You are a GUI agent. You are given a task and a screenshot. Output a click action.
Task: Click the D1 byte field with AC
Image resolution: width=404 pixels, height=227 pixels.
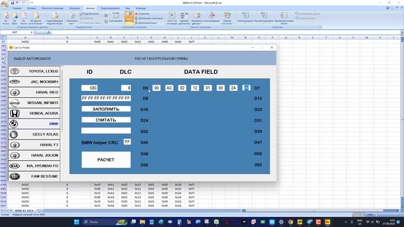[x=169, y=88]
